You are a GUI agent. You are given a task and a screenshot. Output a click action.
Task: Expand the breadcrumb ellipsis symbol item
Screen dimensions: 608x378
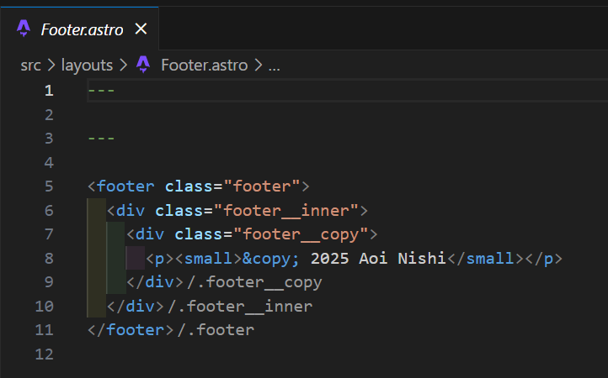[274, 65]
